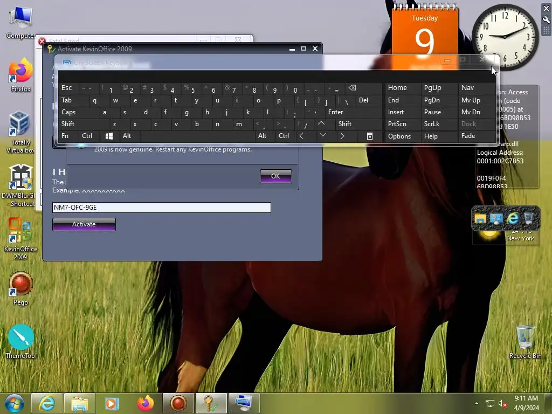Open the DWMBlurGlass shortcut on desktop
Screen dimensions: 552x414
click(x=20, y=186)
